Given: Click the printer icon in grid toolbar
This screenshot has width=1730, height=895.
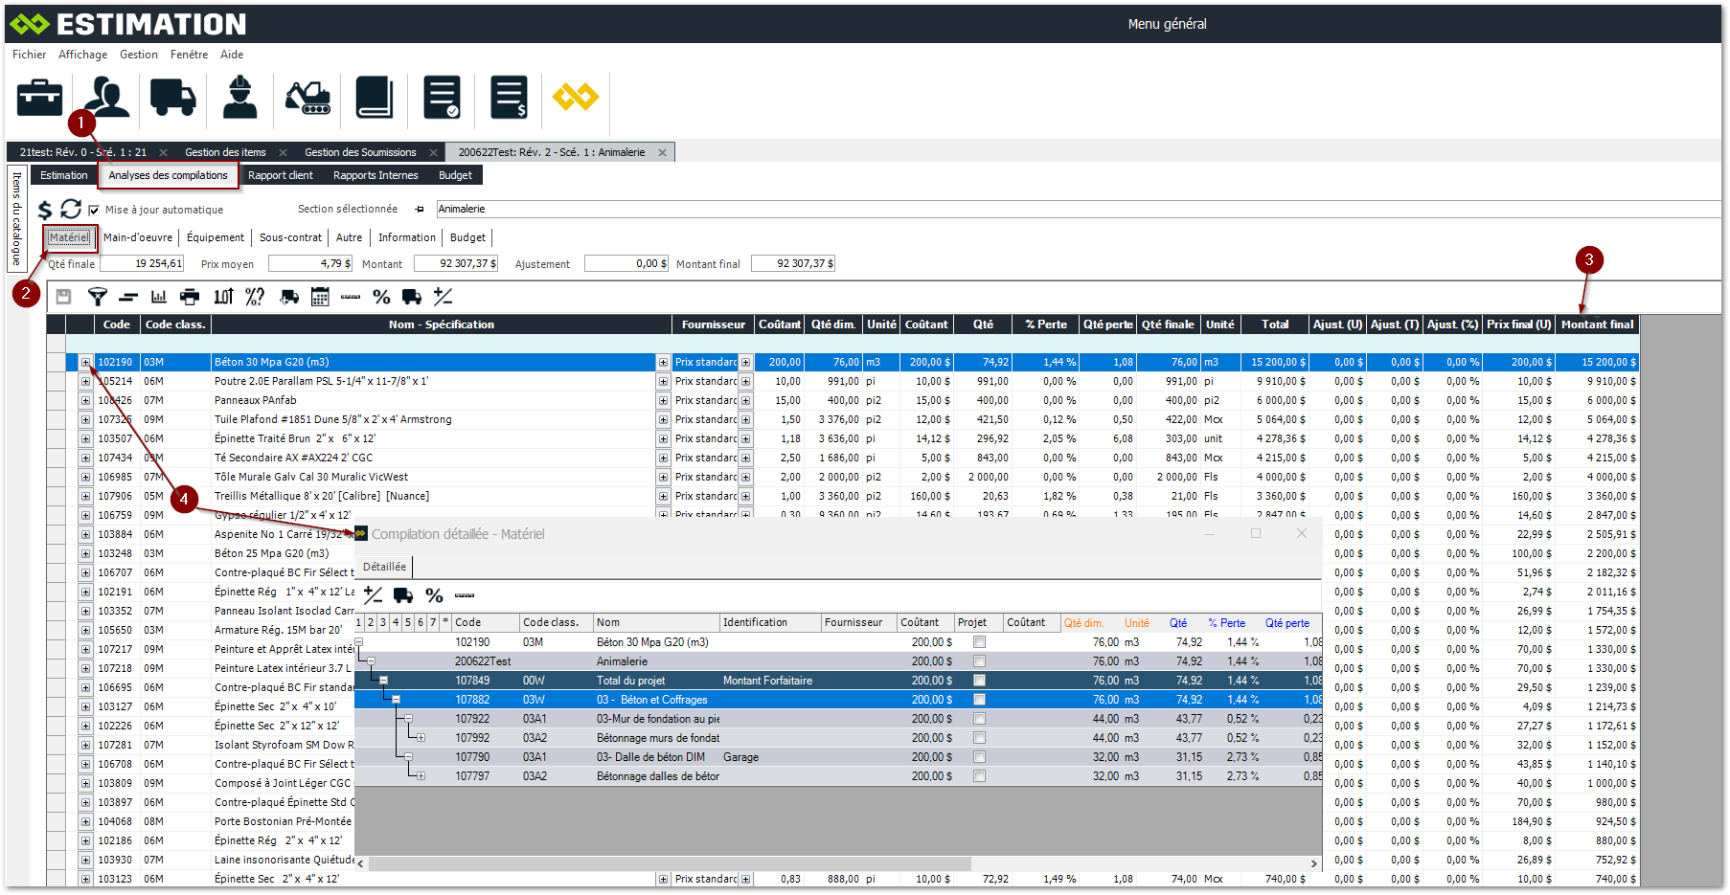Looking at the screenshot, I should (190, 297).
